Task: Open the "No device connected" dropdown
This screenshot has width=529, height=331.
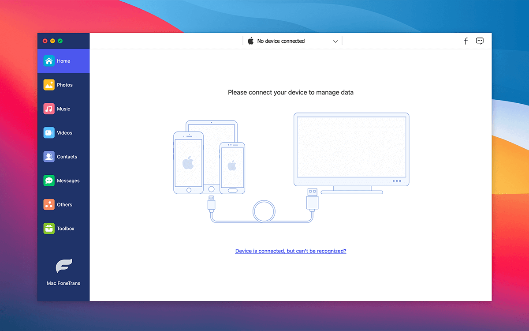Action: pyautogui.click(x=292, y=41)
